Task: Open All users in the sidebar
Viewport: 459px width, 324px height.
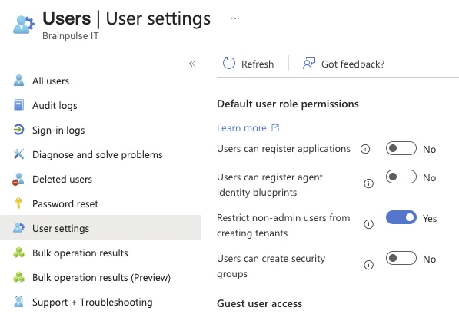Action: pyautogui.click(x=101, y=81)
